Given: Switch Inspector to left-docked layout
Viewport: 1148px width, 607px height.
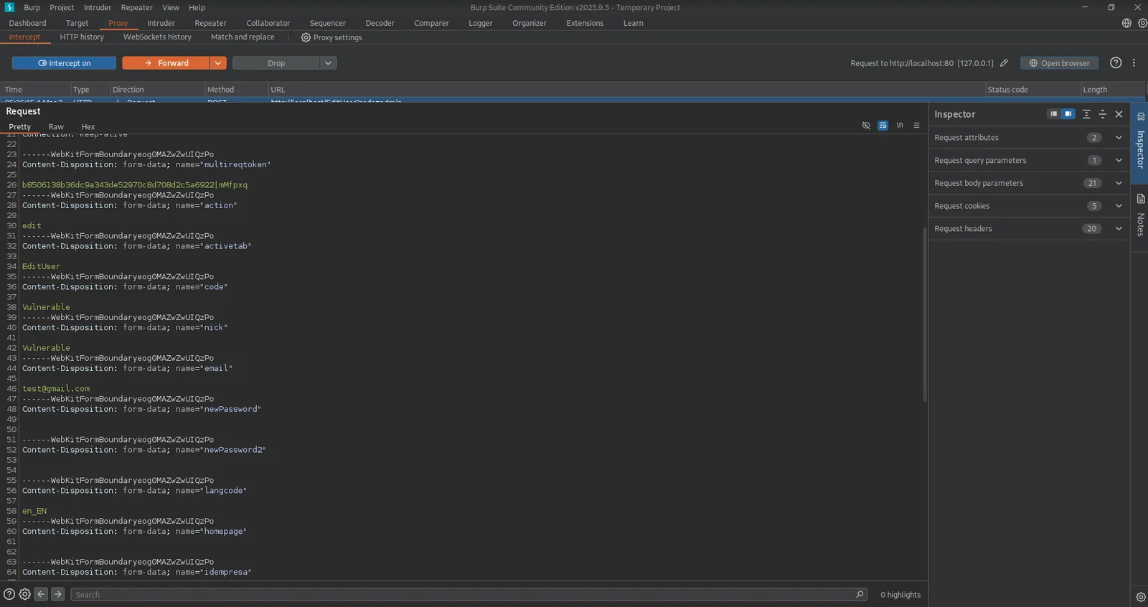Looking at the screenshot, I should [1053, 114].
